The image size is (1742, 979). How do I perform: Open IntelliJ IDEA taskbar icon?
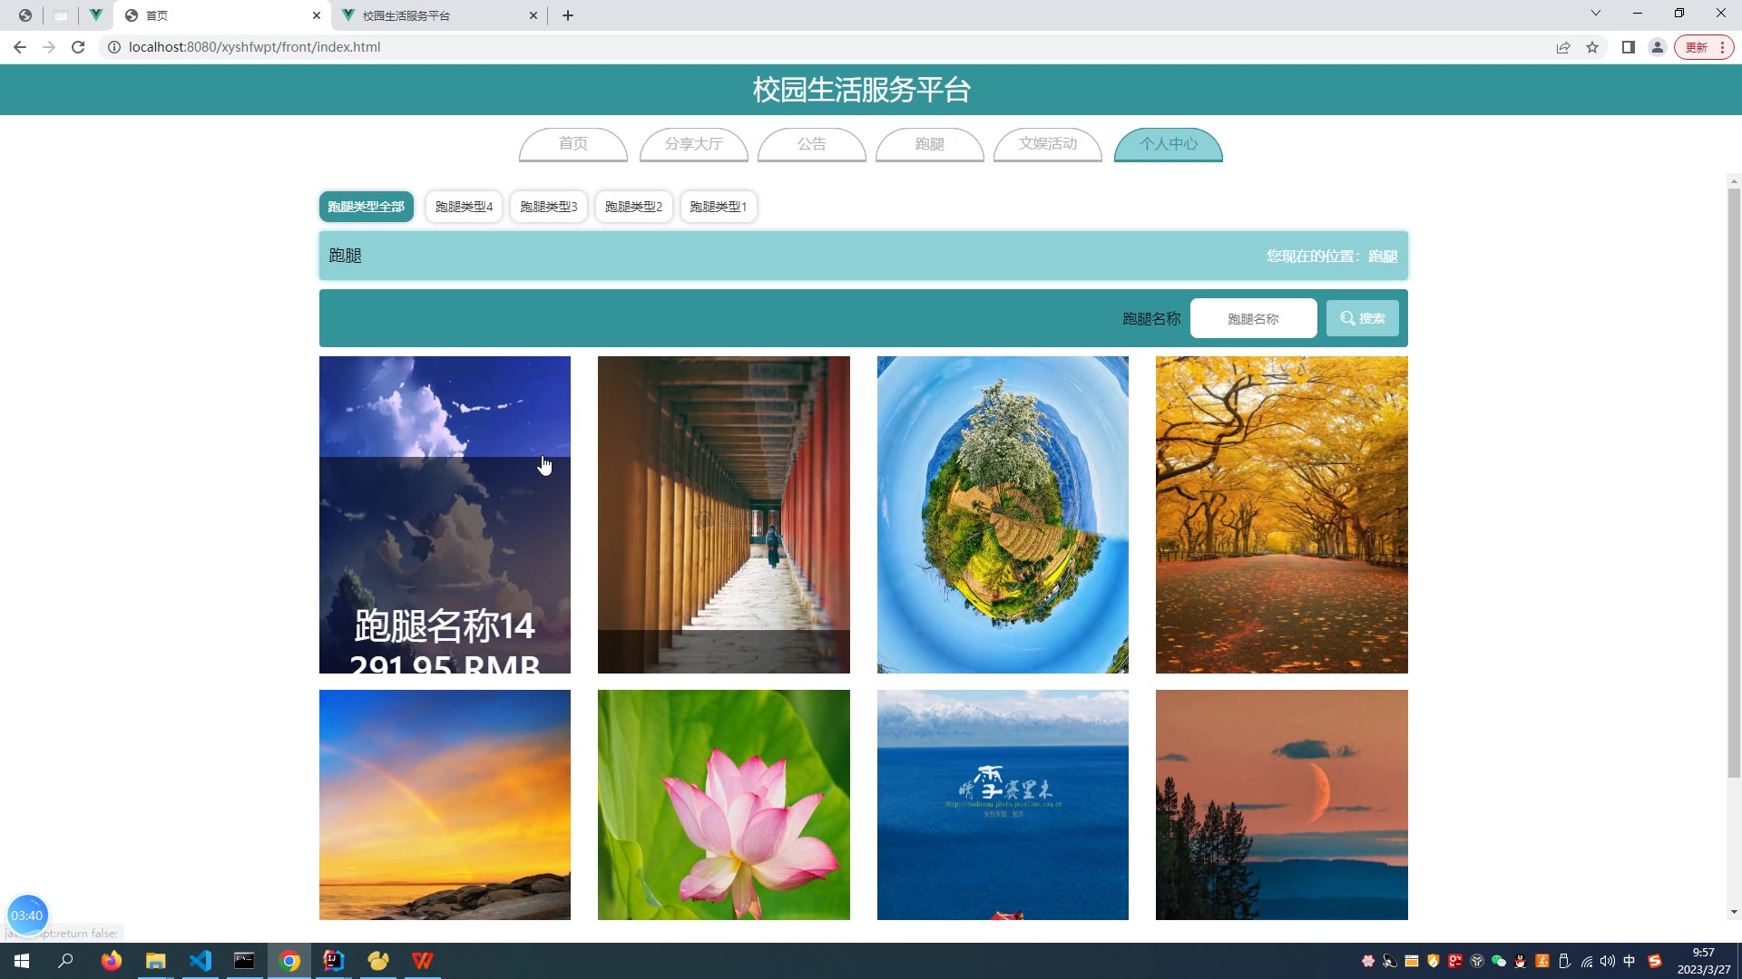tap(333, 961)
